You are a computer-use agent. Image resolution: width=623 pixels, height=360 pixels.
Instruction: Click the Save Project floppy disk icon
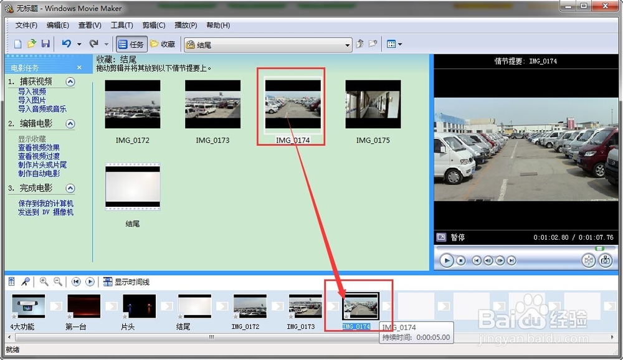45,44
